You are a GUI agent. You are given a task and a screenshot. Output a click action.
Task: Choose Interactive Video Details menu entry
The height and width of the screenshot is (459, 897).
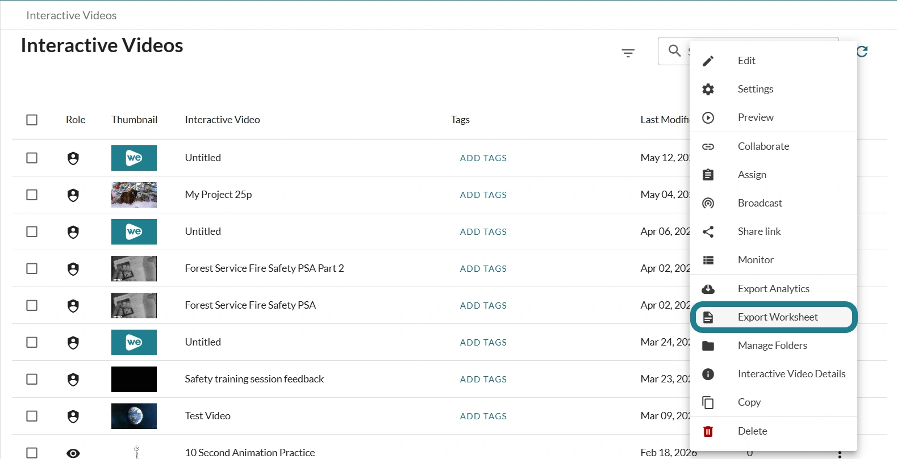774,374
